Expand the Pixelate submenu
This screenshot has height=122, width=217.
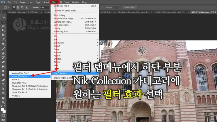(x=75, y=52)
